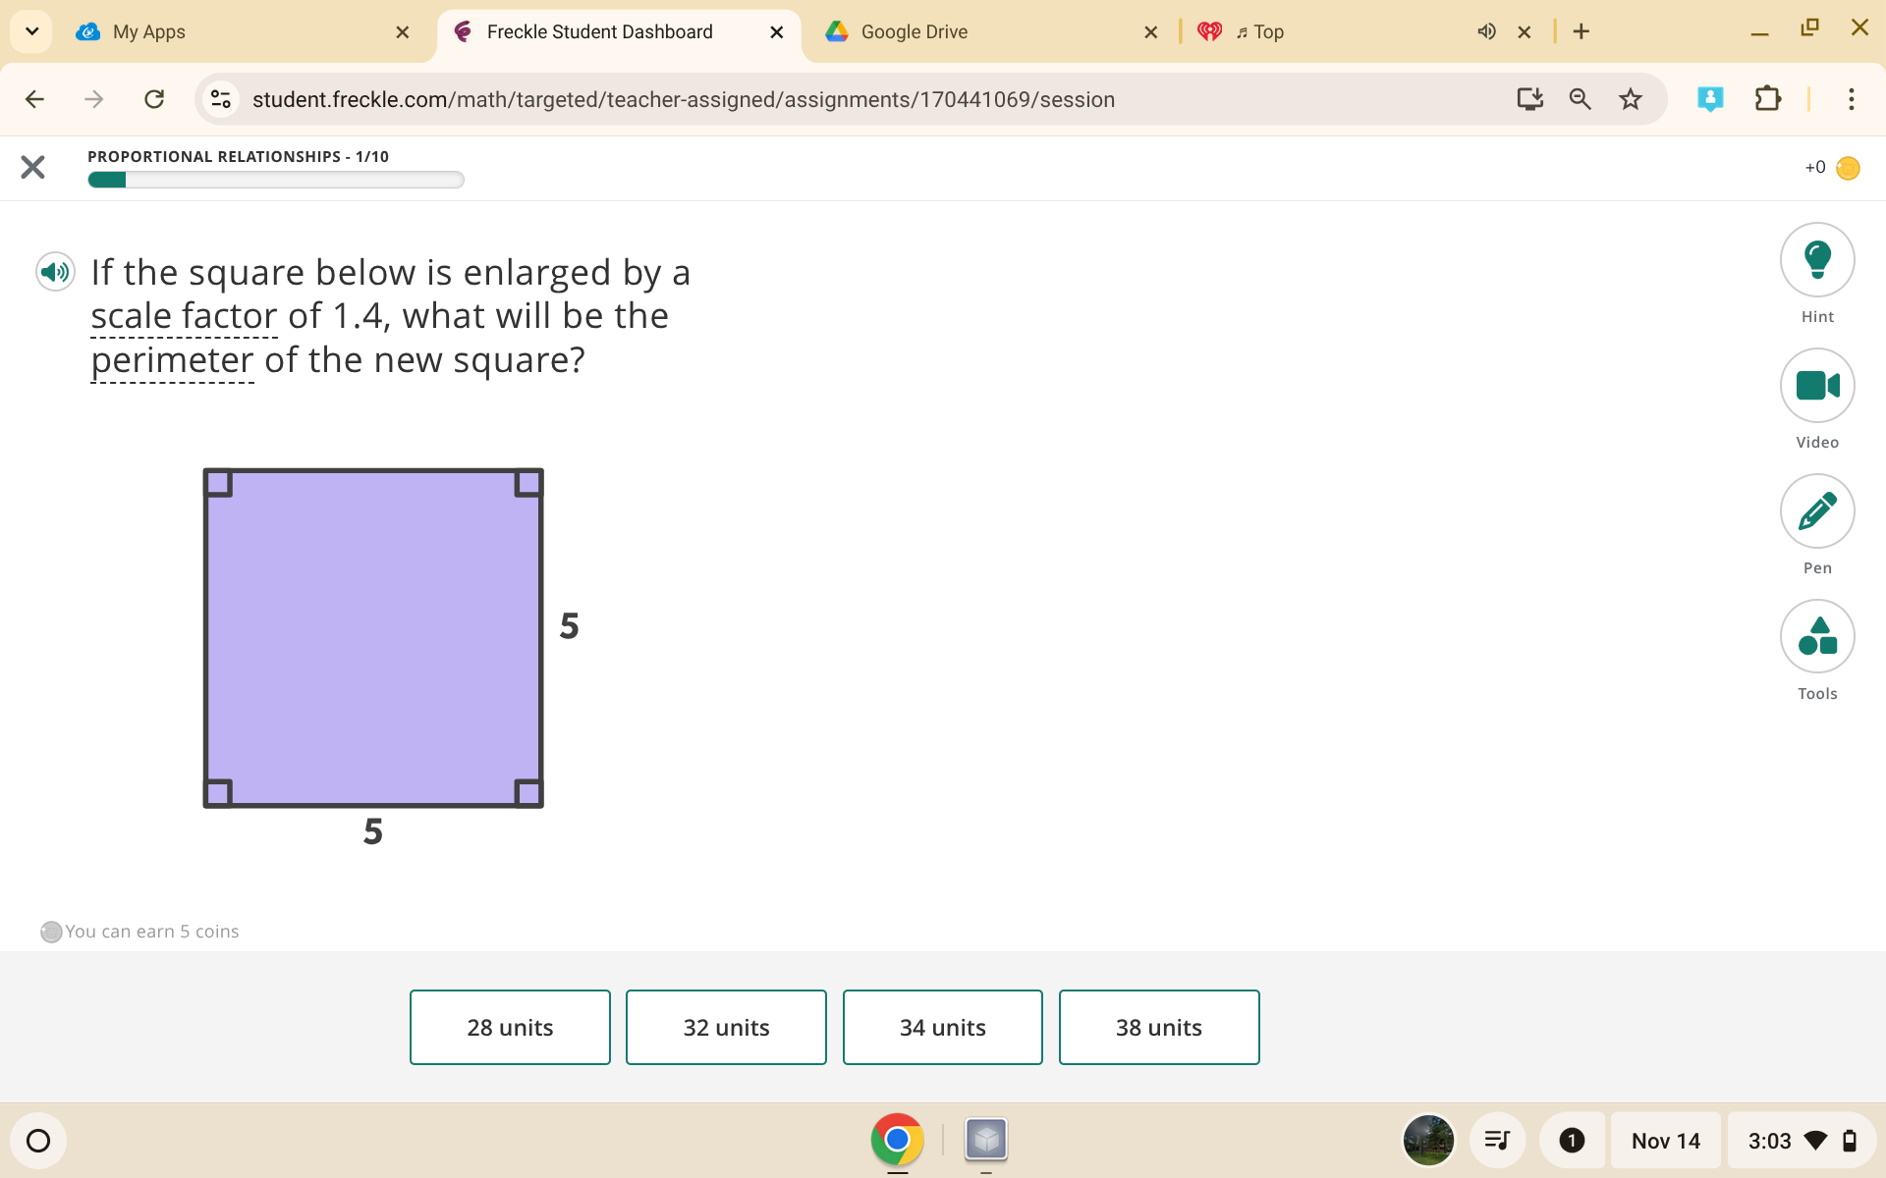Switch to the Google Drive tab
The width and height of the screenshot is (1886, 1178).
coord(914,30)
